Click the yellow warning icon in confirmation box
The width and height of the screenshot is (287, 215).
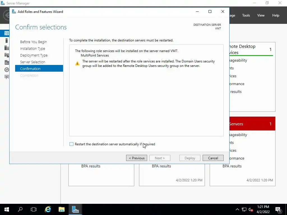coord(77,64)
